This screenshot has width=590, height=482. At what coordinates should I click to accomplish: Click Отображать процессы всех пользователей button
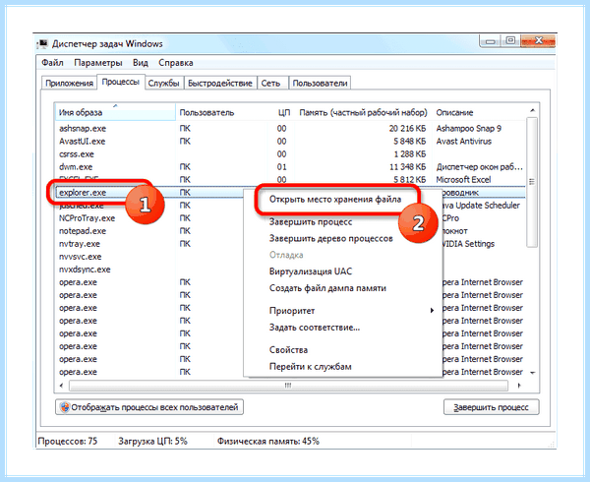tap(149, 407)
